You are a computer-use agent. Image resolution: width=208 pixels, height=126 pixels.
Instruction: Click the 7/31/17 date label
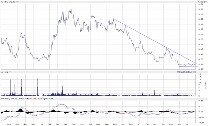pyautogui.click(x=201, y=2)
